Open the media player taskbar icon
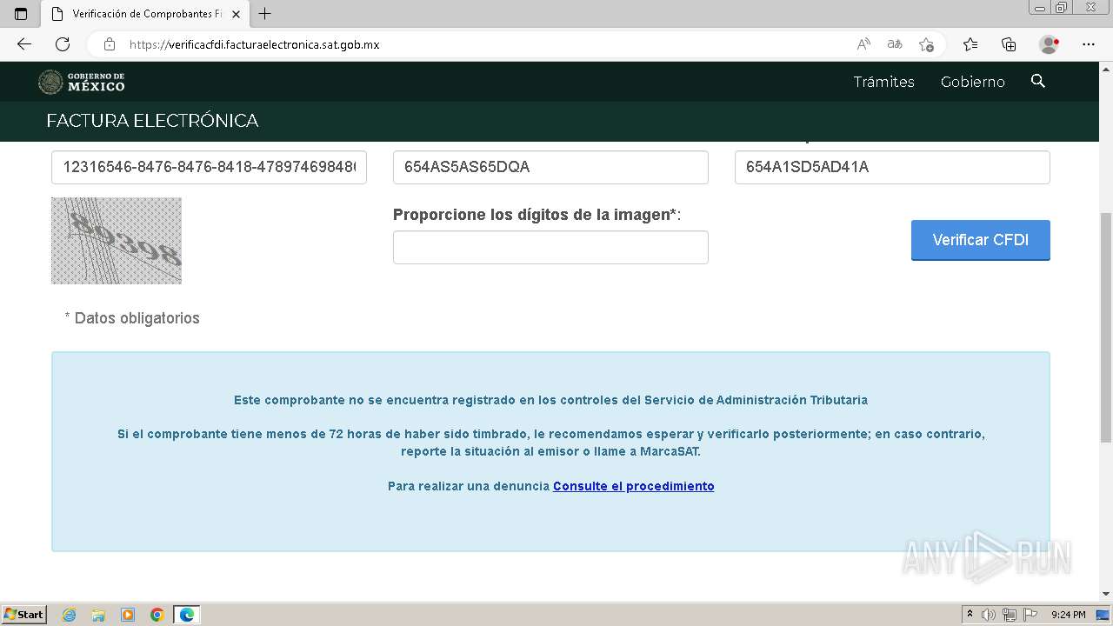Screen dimensions: 1113x626 (128, 615)
